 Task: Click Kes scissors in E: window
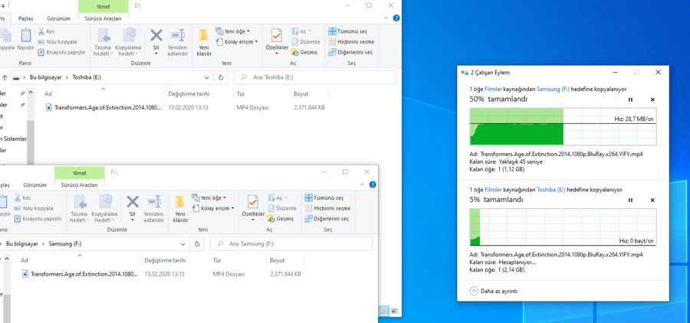pyautogui.click(x=46, y=31)
